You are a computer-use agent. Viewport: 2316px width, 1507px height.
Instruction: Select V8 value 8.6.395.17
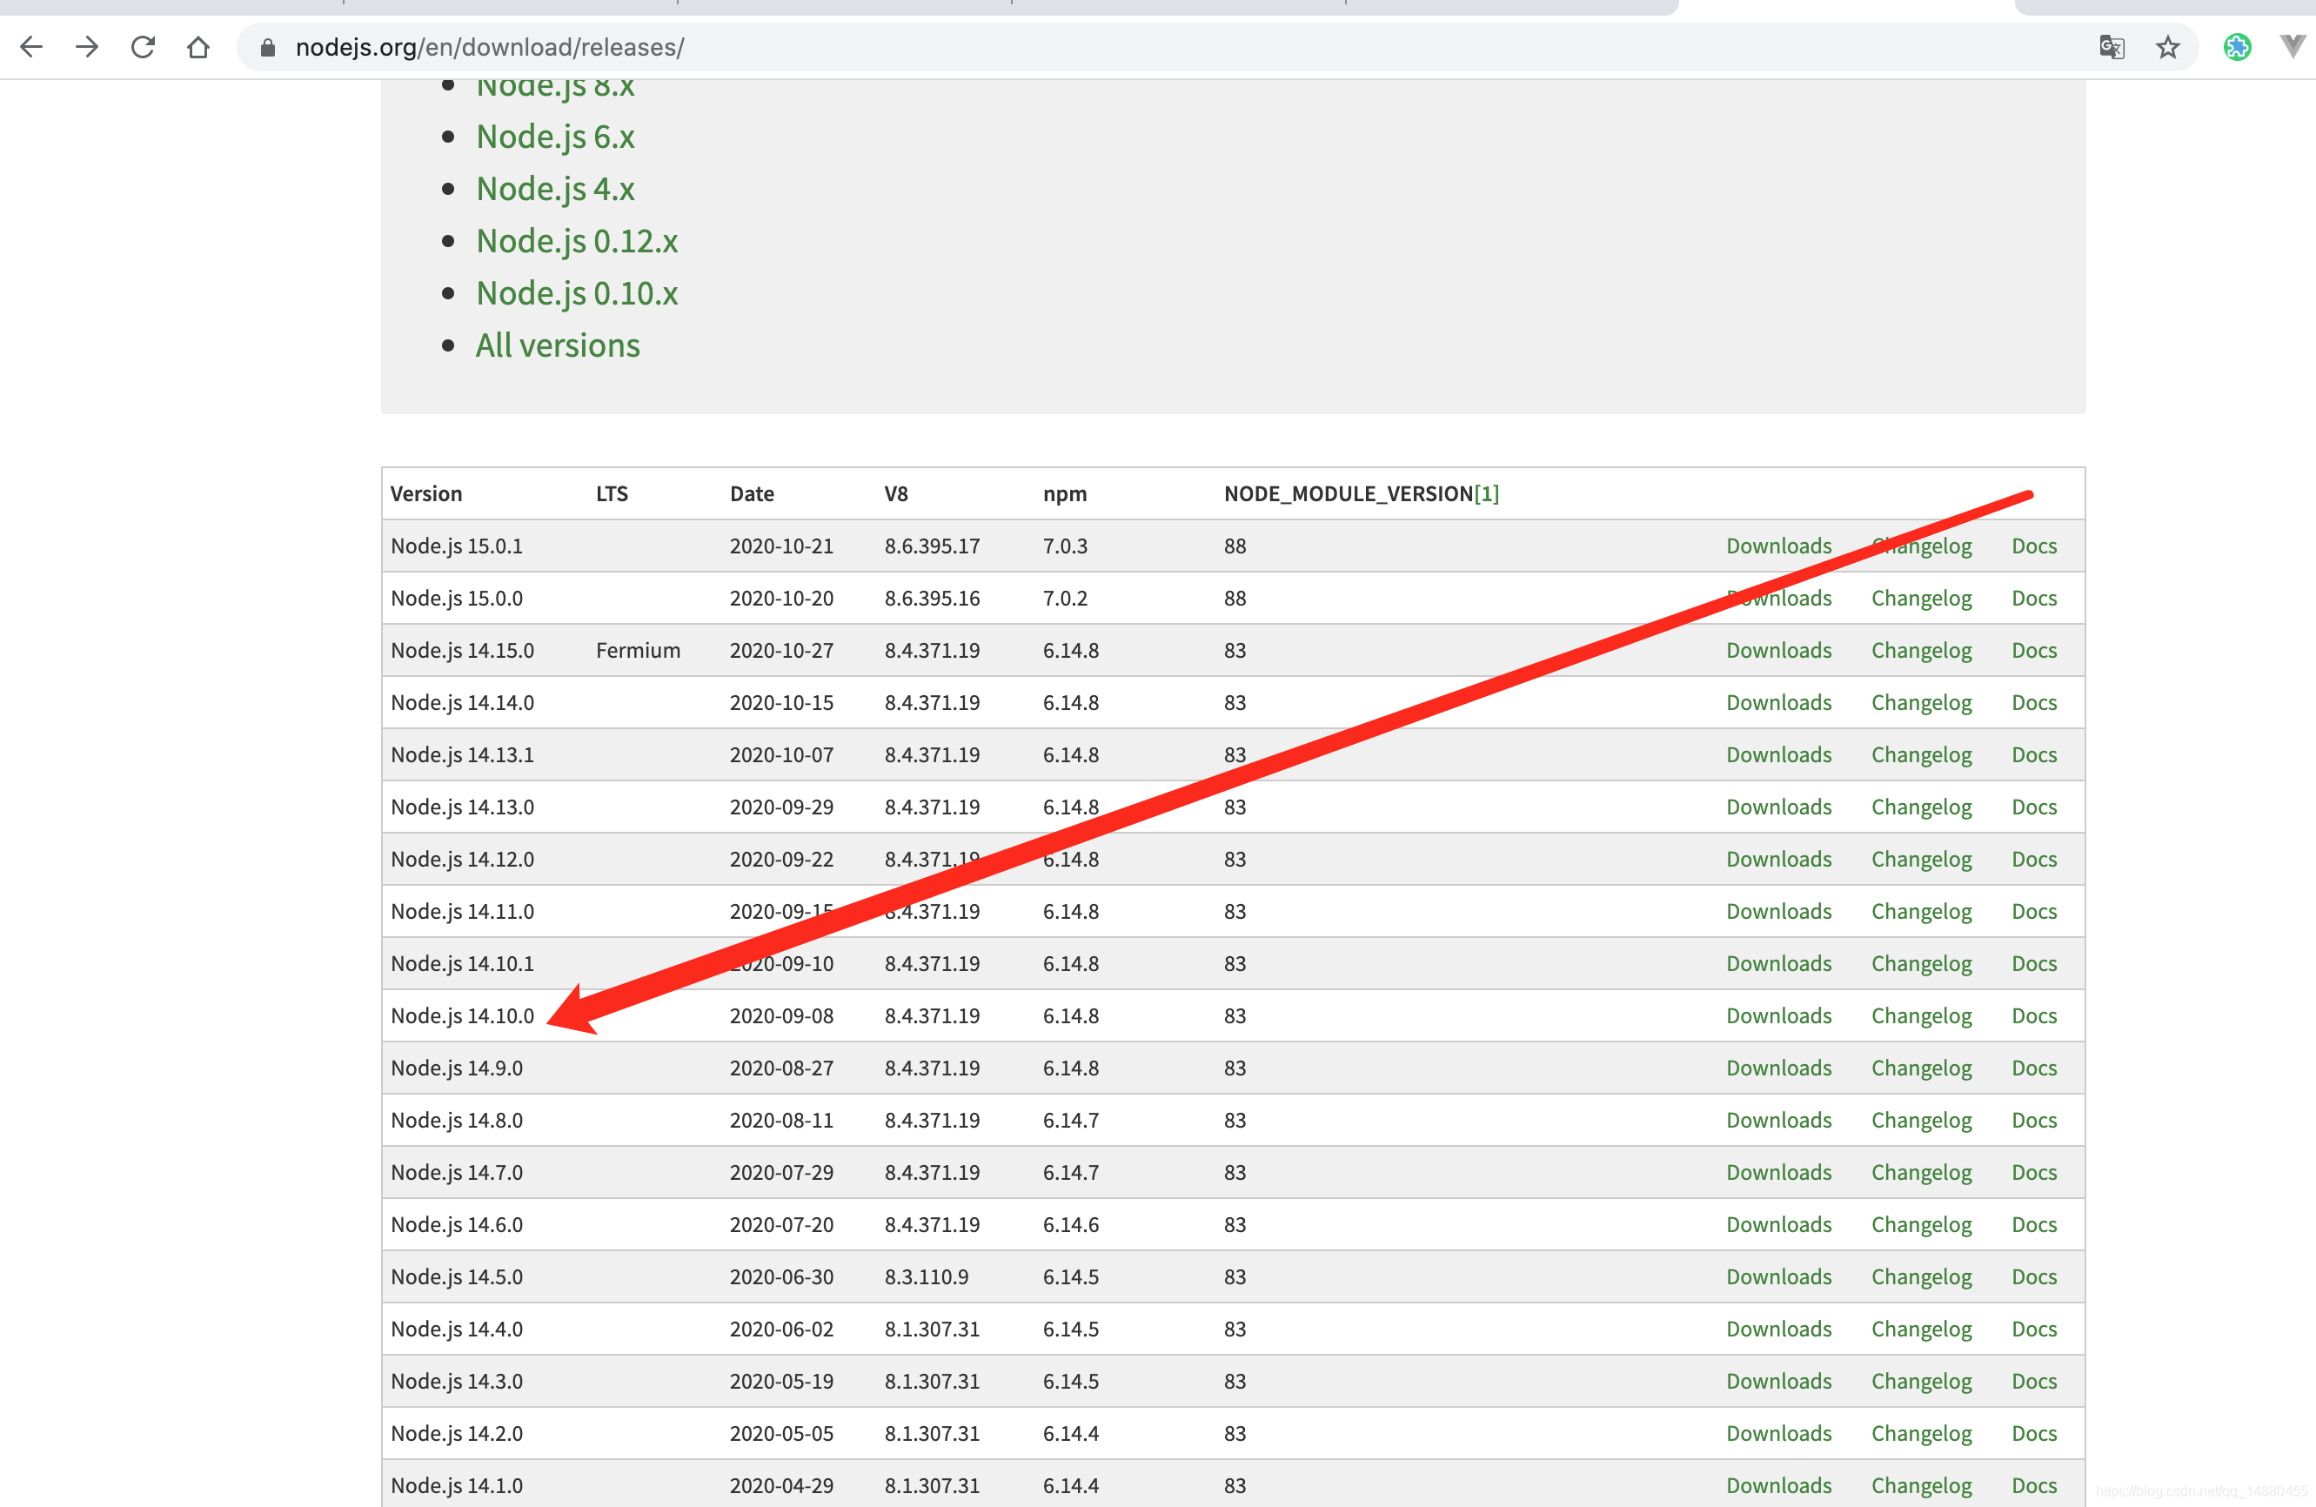[931, 546]
